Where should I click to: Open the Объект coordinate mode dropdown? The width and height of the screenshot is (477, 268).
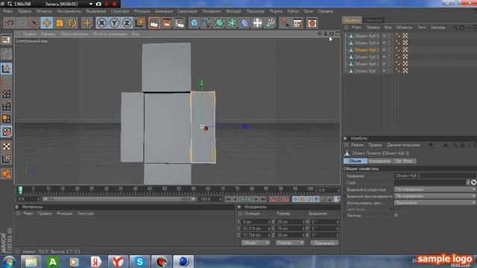click(256, 243)
